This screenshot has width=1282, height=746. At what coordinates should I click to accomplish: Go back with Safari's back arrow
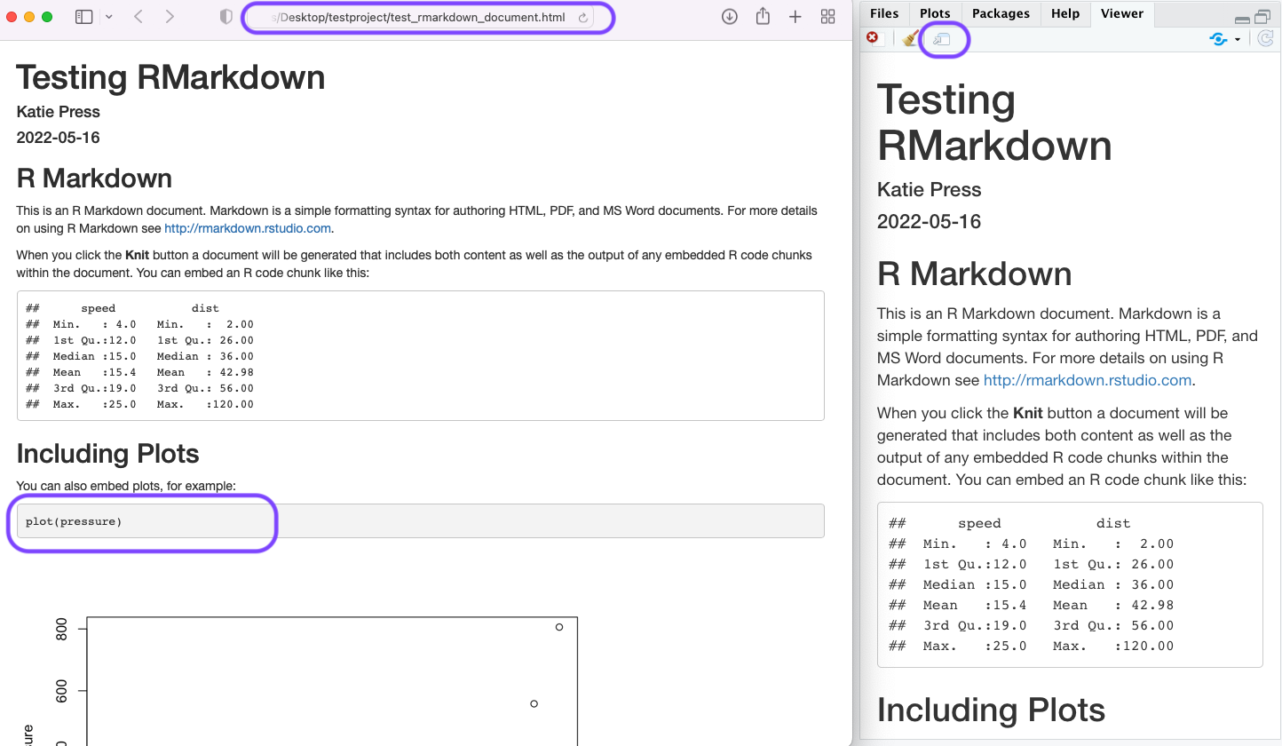coord(138,17)
